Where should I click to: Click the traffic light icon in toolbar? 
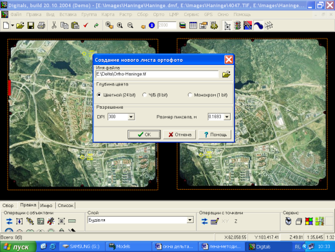tap(237, 26)
